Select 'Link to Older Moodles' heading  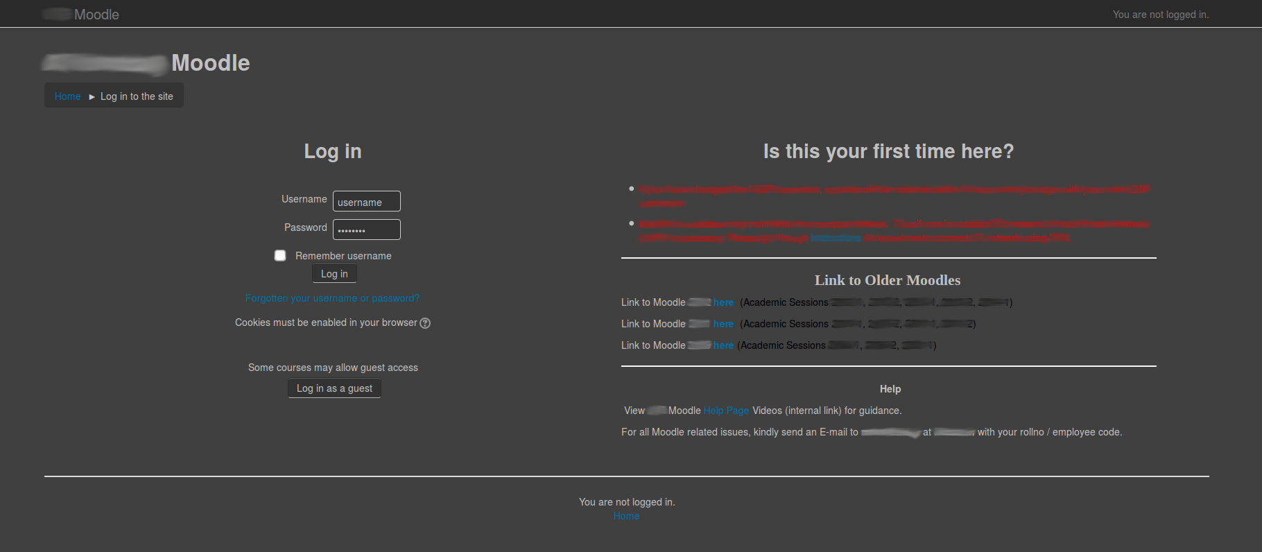tap(888, 280)
